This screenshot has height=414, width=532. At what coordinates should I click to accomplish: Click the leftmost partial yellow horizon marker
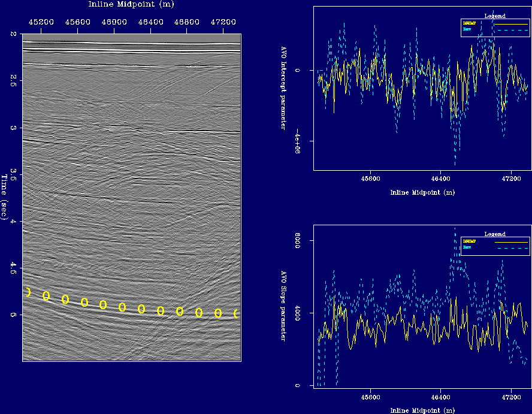[x=28, y=292]
